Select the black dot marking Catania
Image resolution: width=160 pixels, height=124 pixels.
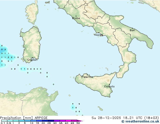(x=109, y=85)
